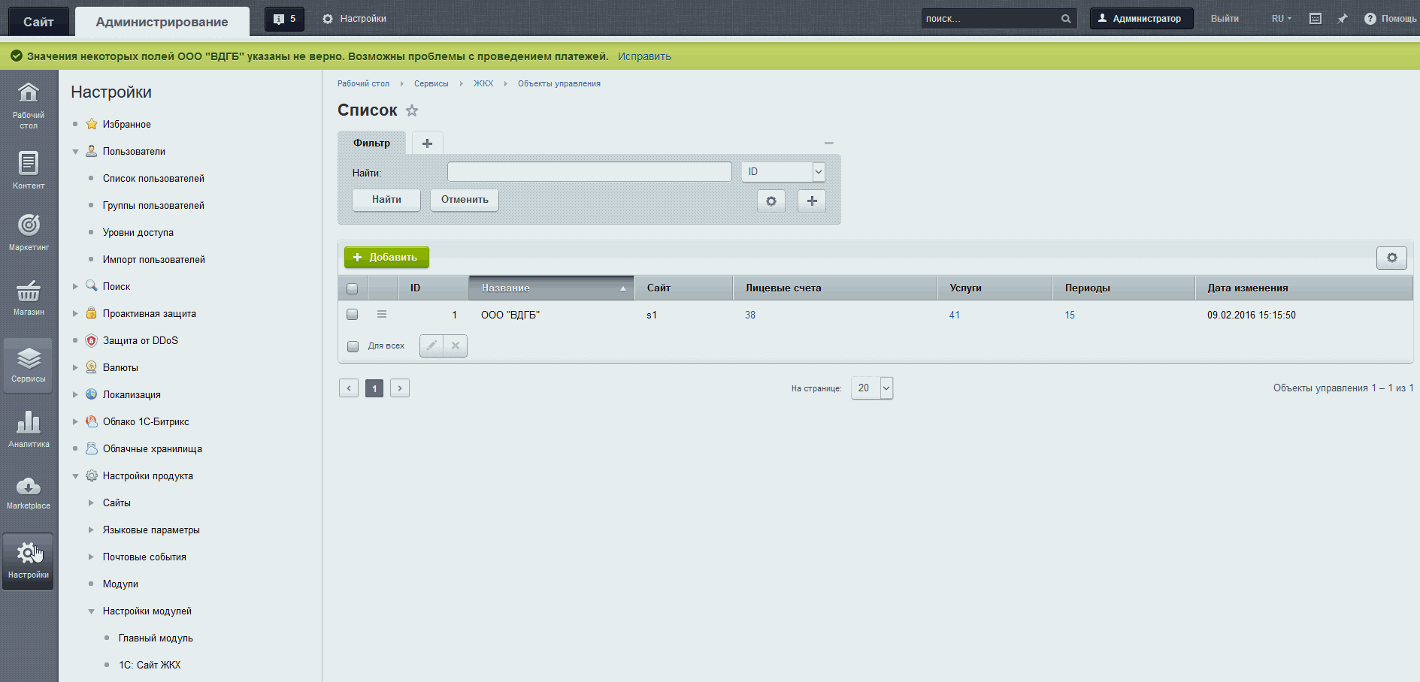Open the Маркетинг sidebar section
This screenshot has width=1420, height=682.
(29, 231)
